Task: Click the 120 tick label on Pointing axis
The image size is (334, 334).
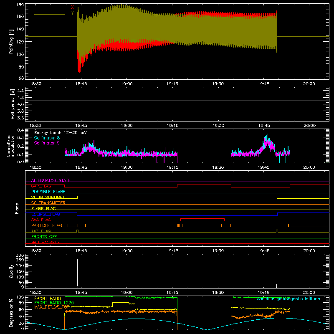Action: pos(20,41)
